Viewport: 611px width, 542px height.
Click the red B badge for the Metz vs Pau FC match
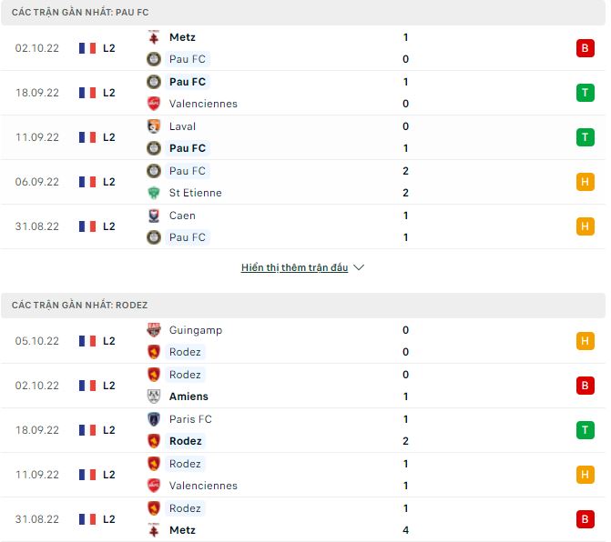pyautogui.click(x=585, y=48)
